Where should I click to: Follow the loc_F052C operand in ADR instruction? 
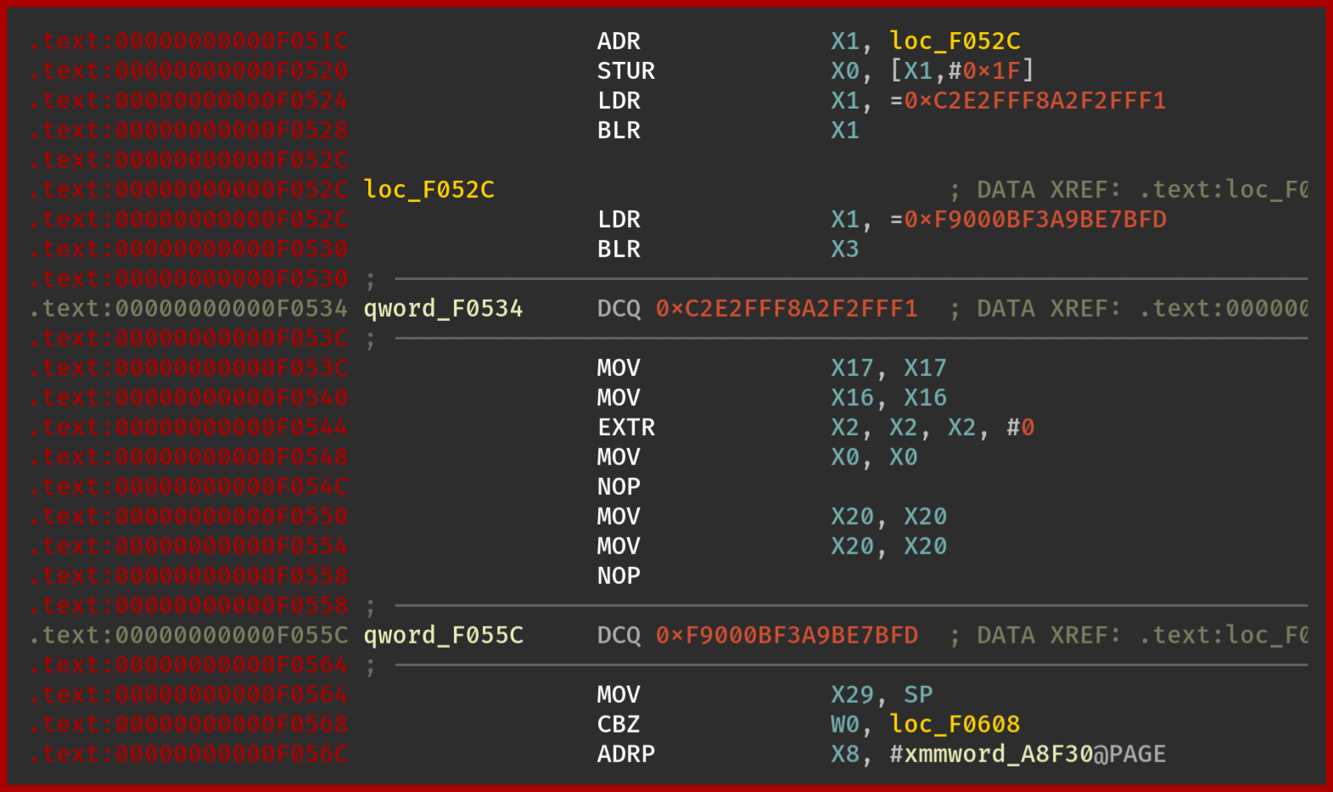pyautogui.click(x=955, y=41)
